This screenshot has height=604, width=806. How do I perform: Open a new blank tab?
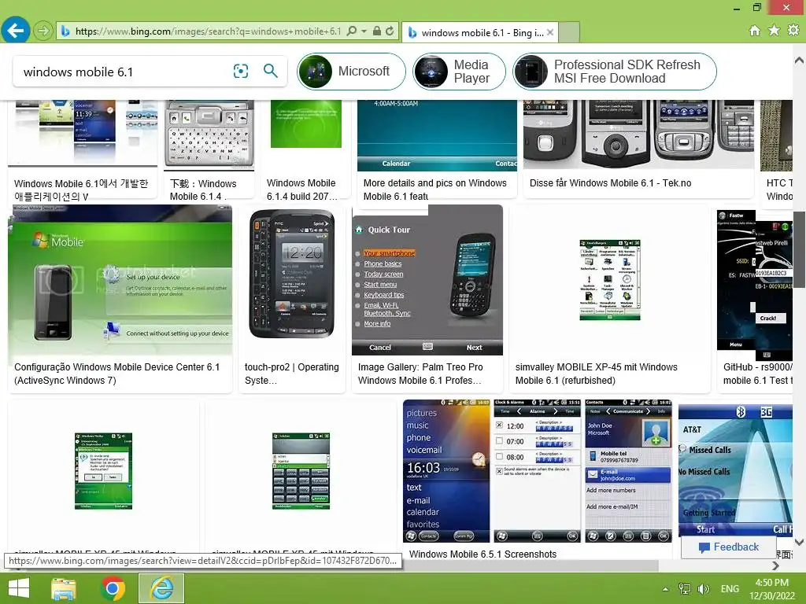(x=569, y=32)
